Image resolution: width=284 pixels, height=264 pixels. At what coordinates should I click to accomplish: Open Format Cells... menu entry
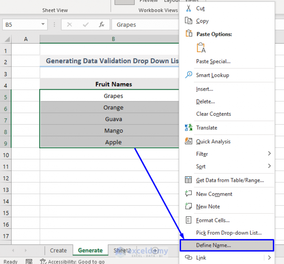(213, 220)
